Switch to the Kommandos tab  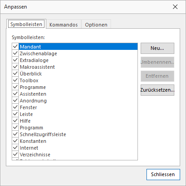pyautogui.click(x=63, y=25)
